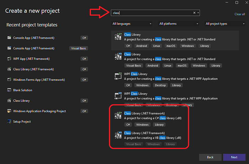
Task: Click the C# badge next to Blank-adjacent Class Library
Action: point(84,101)
